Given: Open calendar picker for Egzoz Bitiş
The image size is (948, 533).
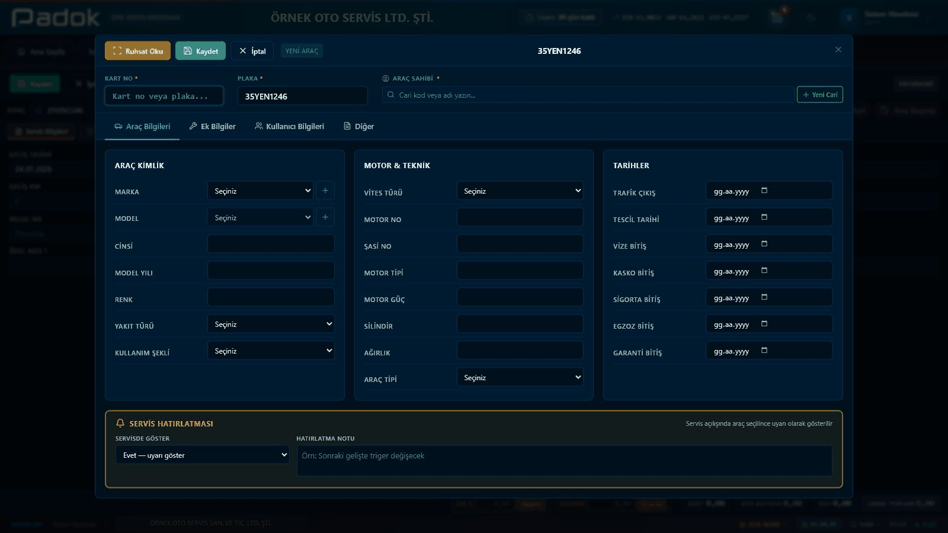Looking at the screenshot, I should pos(764,324).
